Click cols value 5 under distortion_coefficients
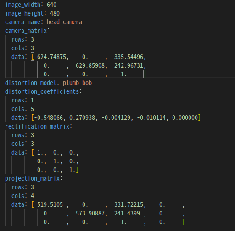Screen dimensions: 235x231 [32, 109]
